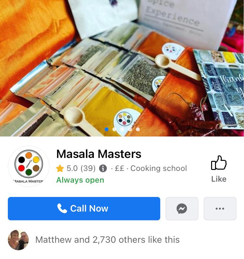
Task: Select the last carousel dot
Action: (138, 129)
